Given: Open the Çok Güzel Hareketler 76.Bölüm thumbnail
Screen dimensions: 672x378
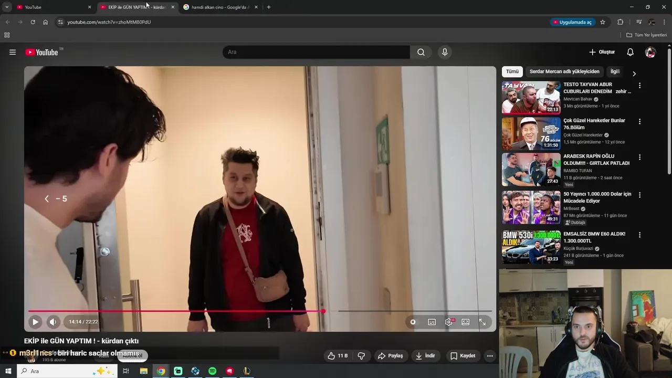Looking at the screenshot, I should tap(531, 133).
